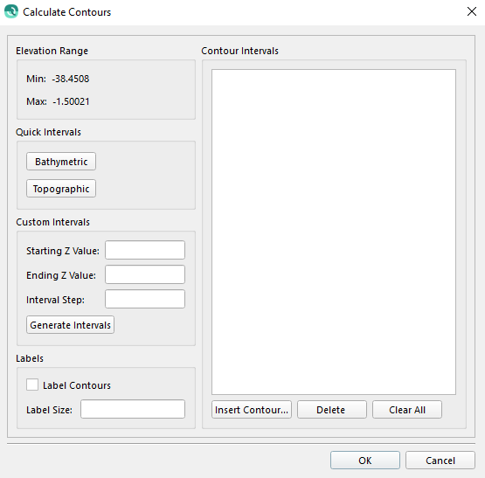Open Insert Contour dialog
The height and width of the screenshot is (478, 485).
[252, 410]
